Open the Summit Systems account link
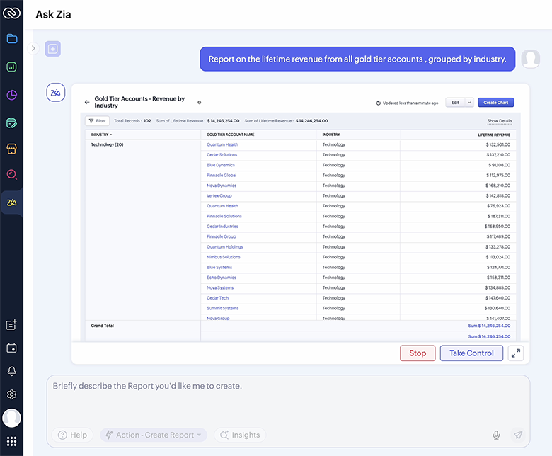 click(x=222, y=308)
